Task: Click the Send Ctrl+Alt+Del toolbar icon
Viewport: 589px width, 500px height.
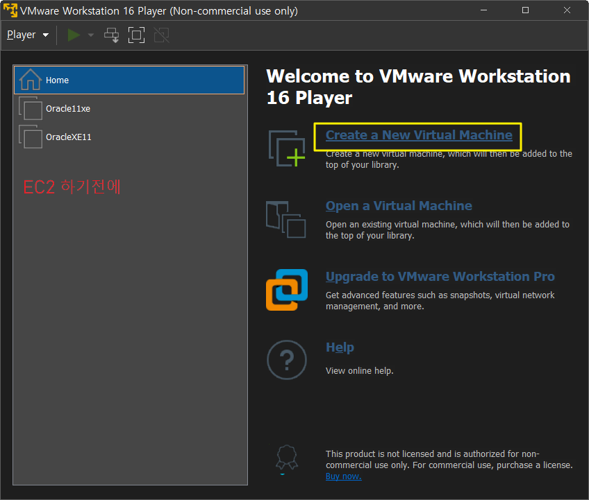Action: pyautogui.click(x=112, y=35)
